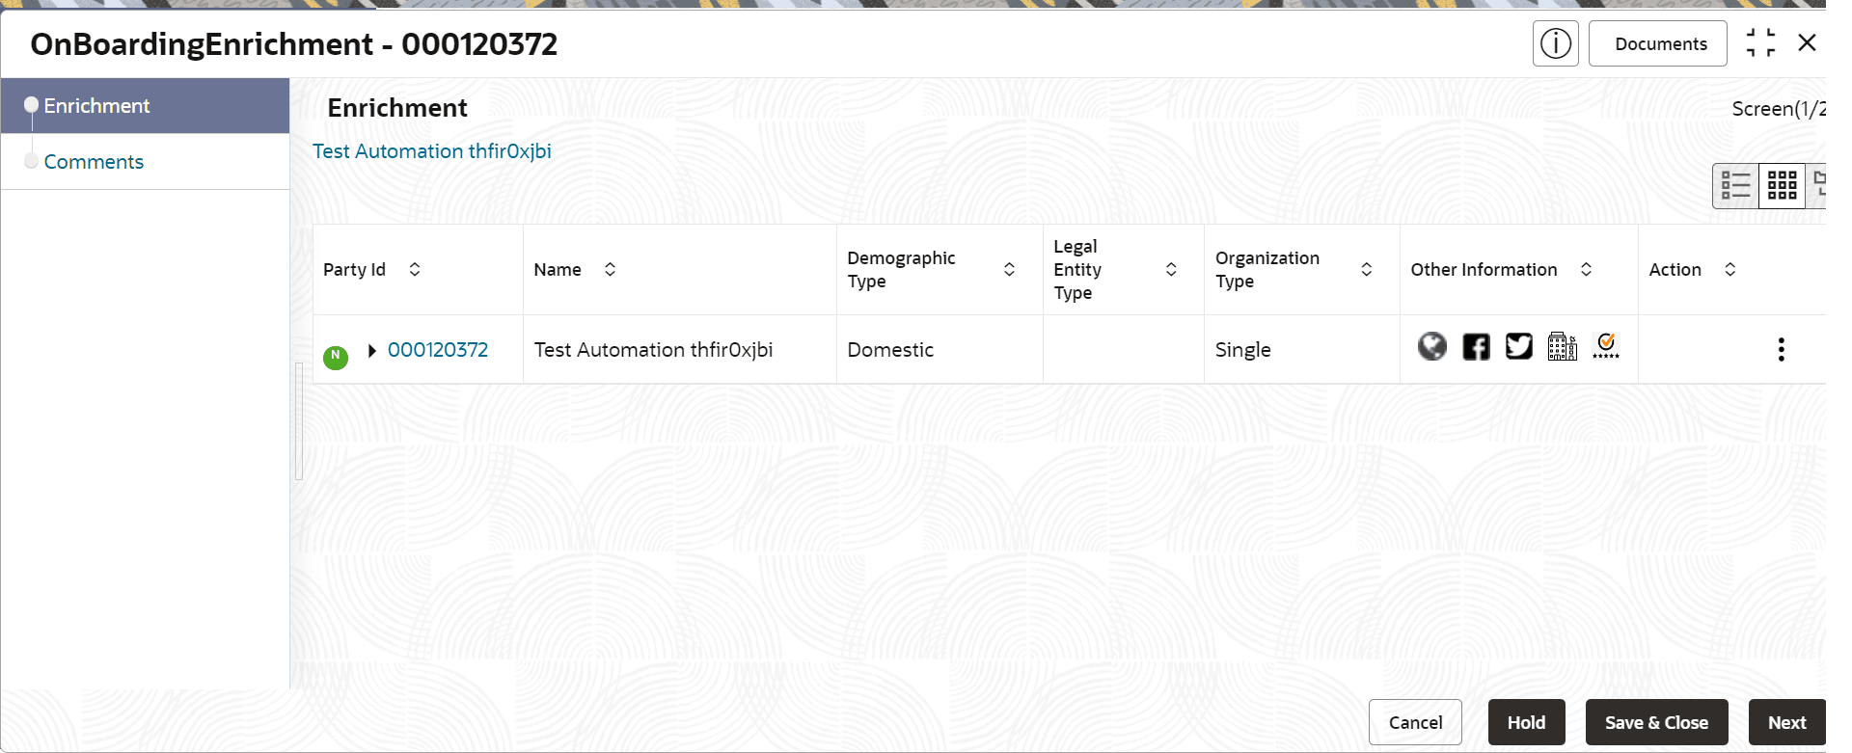
Task: Click the Facebook icon in Other Information
Action: (1476, 346)
